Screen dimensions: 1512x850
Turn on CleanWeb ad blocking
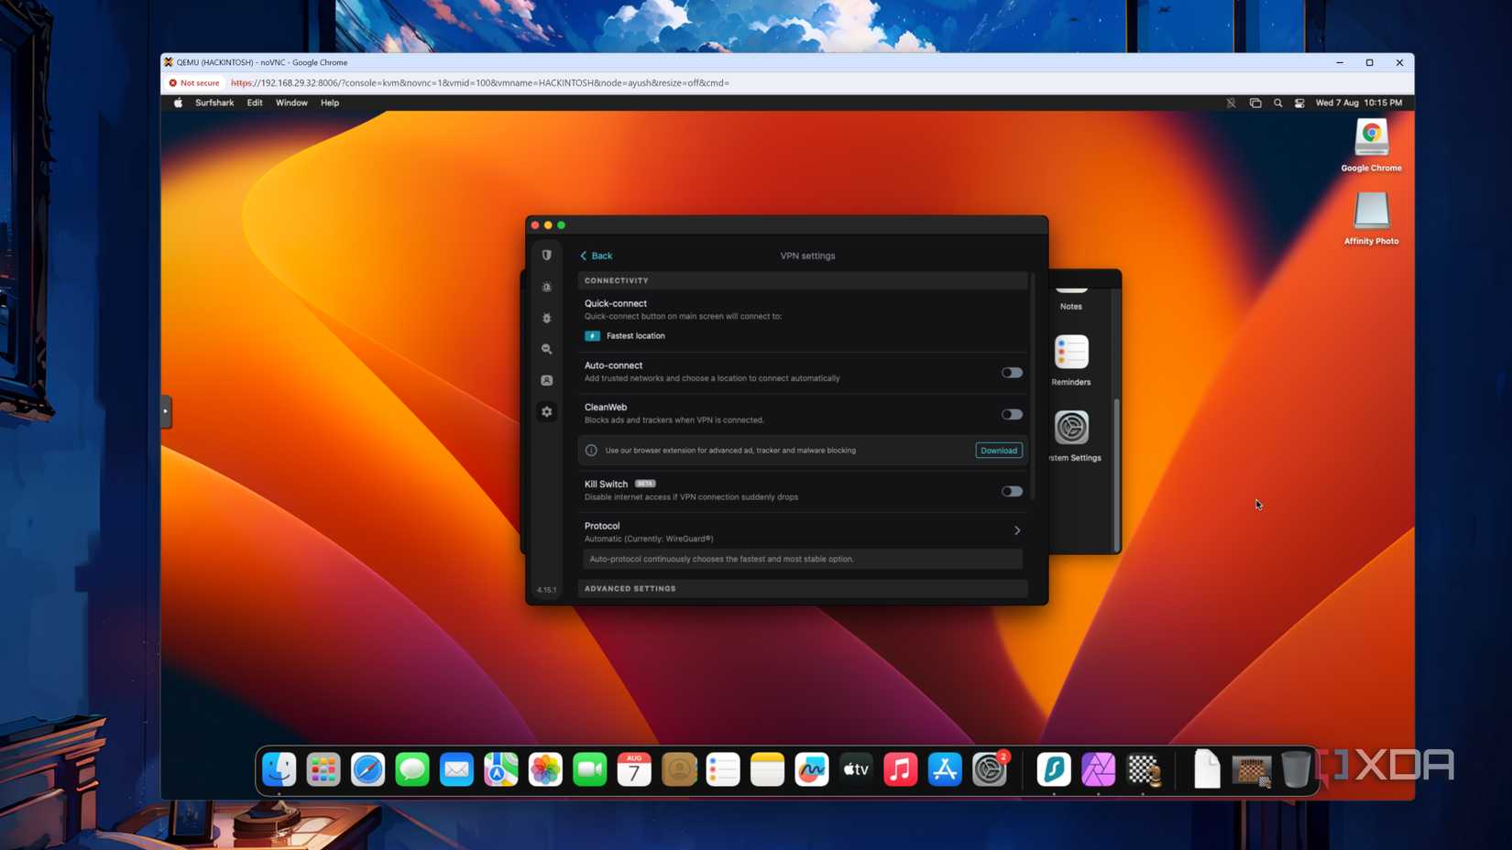pos(1011,414)
